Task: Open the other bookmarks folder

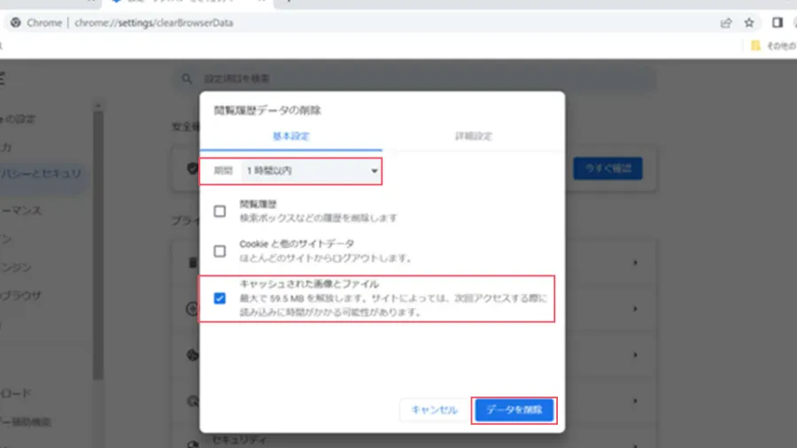Action: pyautogui.click(x=772, y=46)
